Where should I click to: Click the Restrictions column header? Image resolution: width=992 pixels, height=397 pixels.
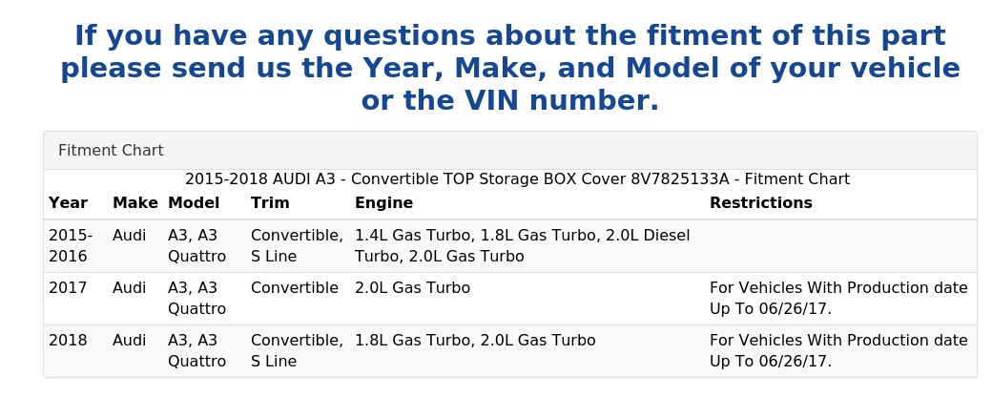[760, 203]
